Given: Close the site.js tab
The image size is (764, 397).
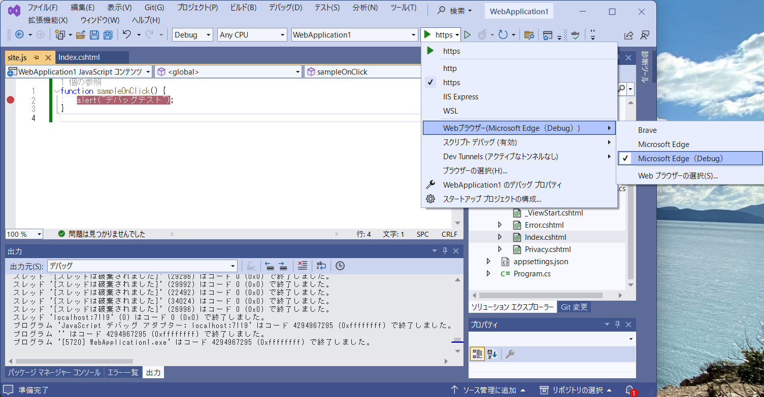Looking at the screenshot, I should click(48, 58).
